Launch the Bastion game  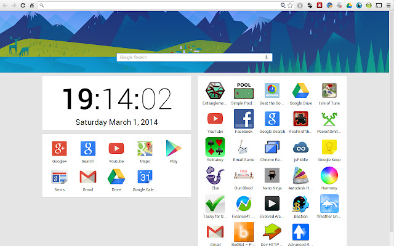[300, 204]
